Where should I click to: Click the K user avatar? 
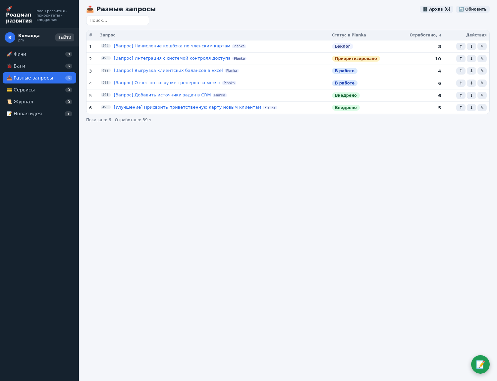(10, 37)
